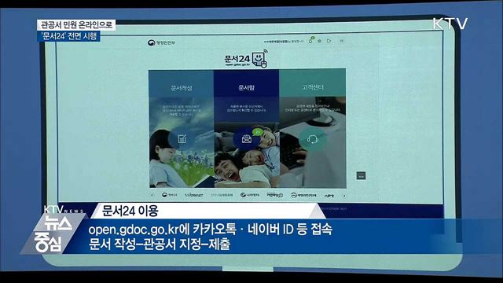Open the last footer partner logo

pyautogui.click(x=329, y=196)
